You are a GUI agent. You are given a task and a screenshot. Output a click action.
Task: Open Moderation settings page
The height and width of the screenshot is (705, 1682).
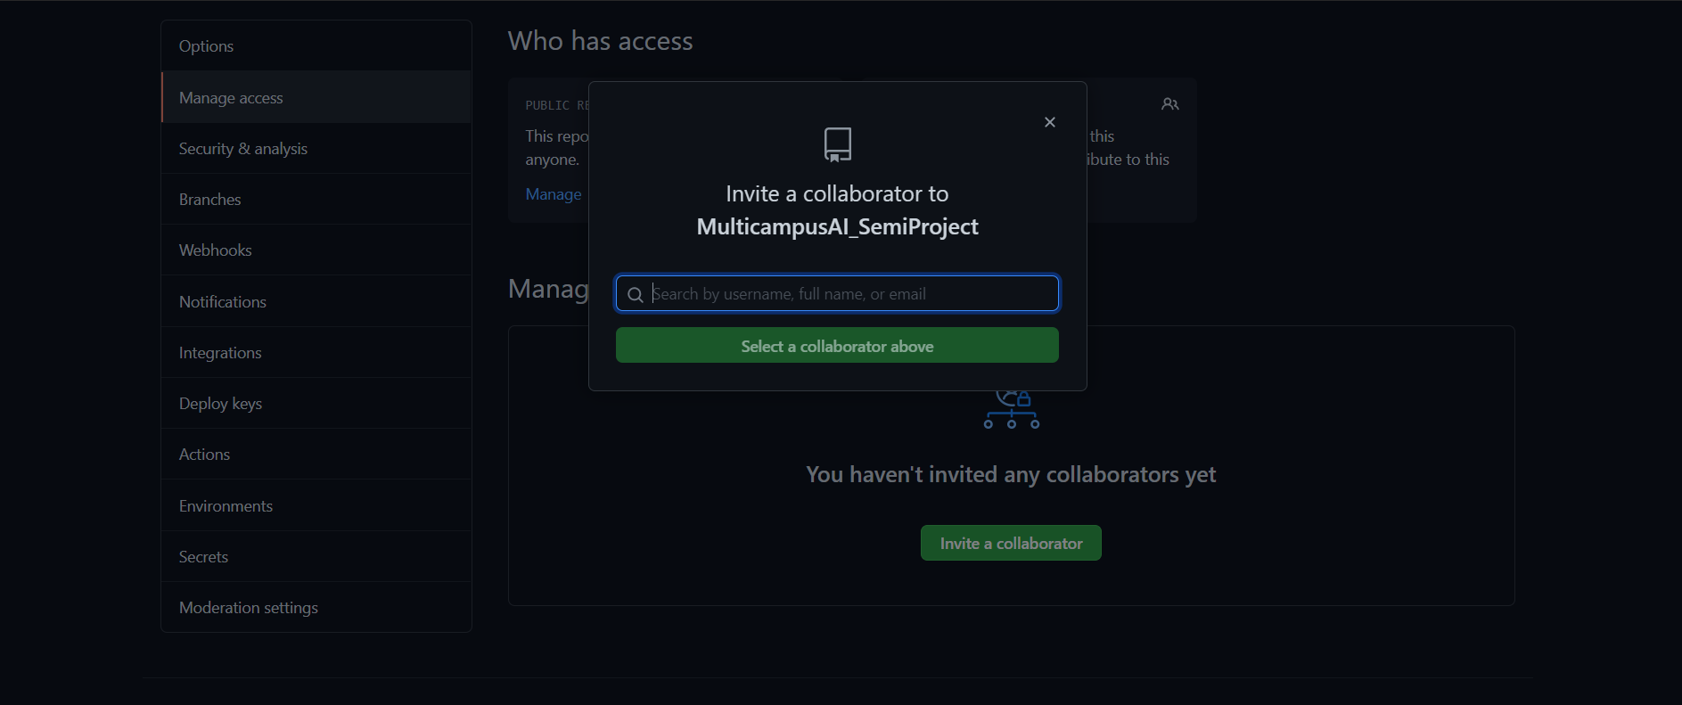(x=316, y=607)
